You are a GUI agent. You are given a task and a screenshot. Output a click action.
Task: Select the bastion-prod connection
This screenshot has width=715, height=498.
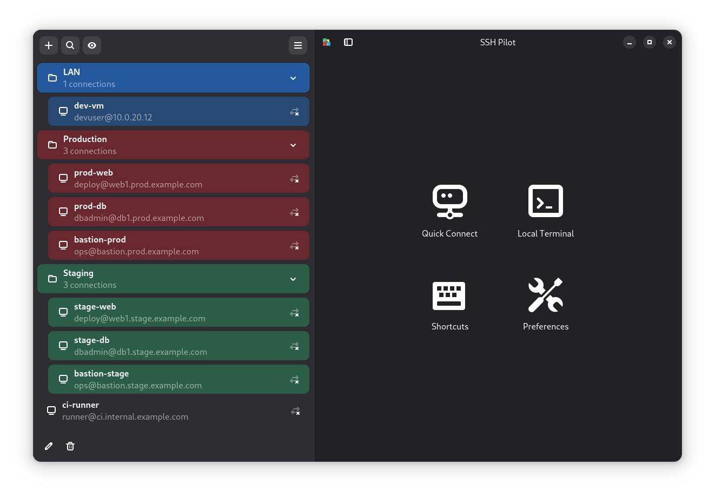[x=162, y=245]
